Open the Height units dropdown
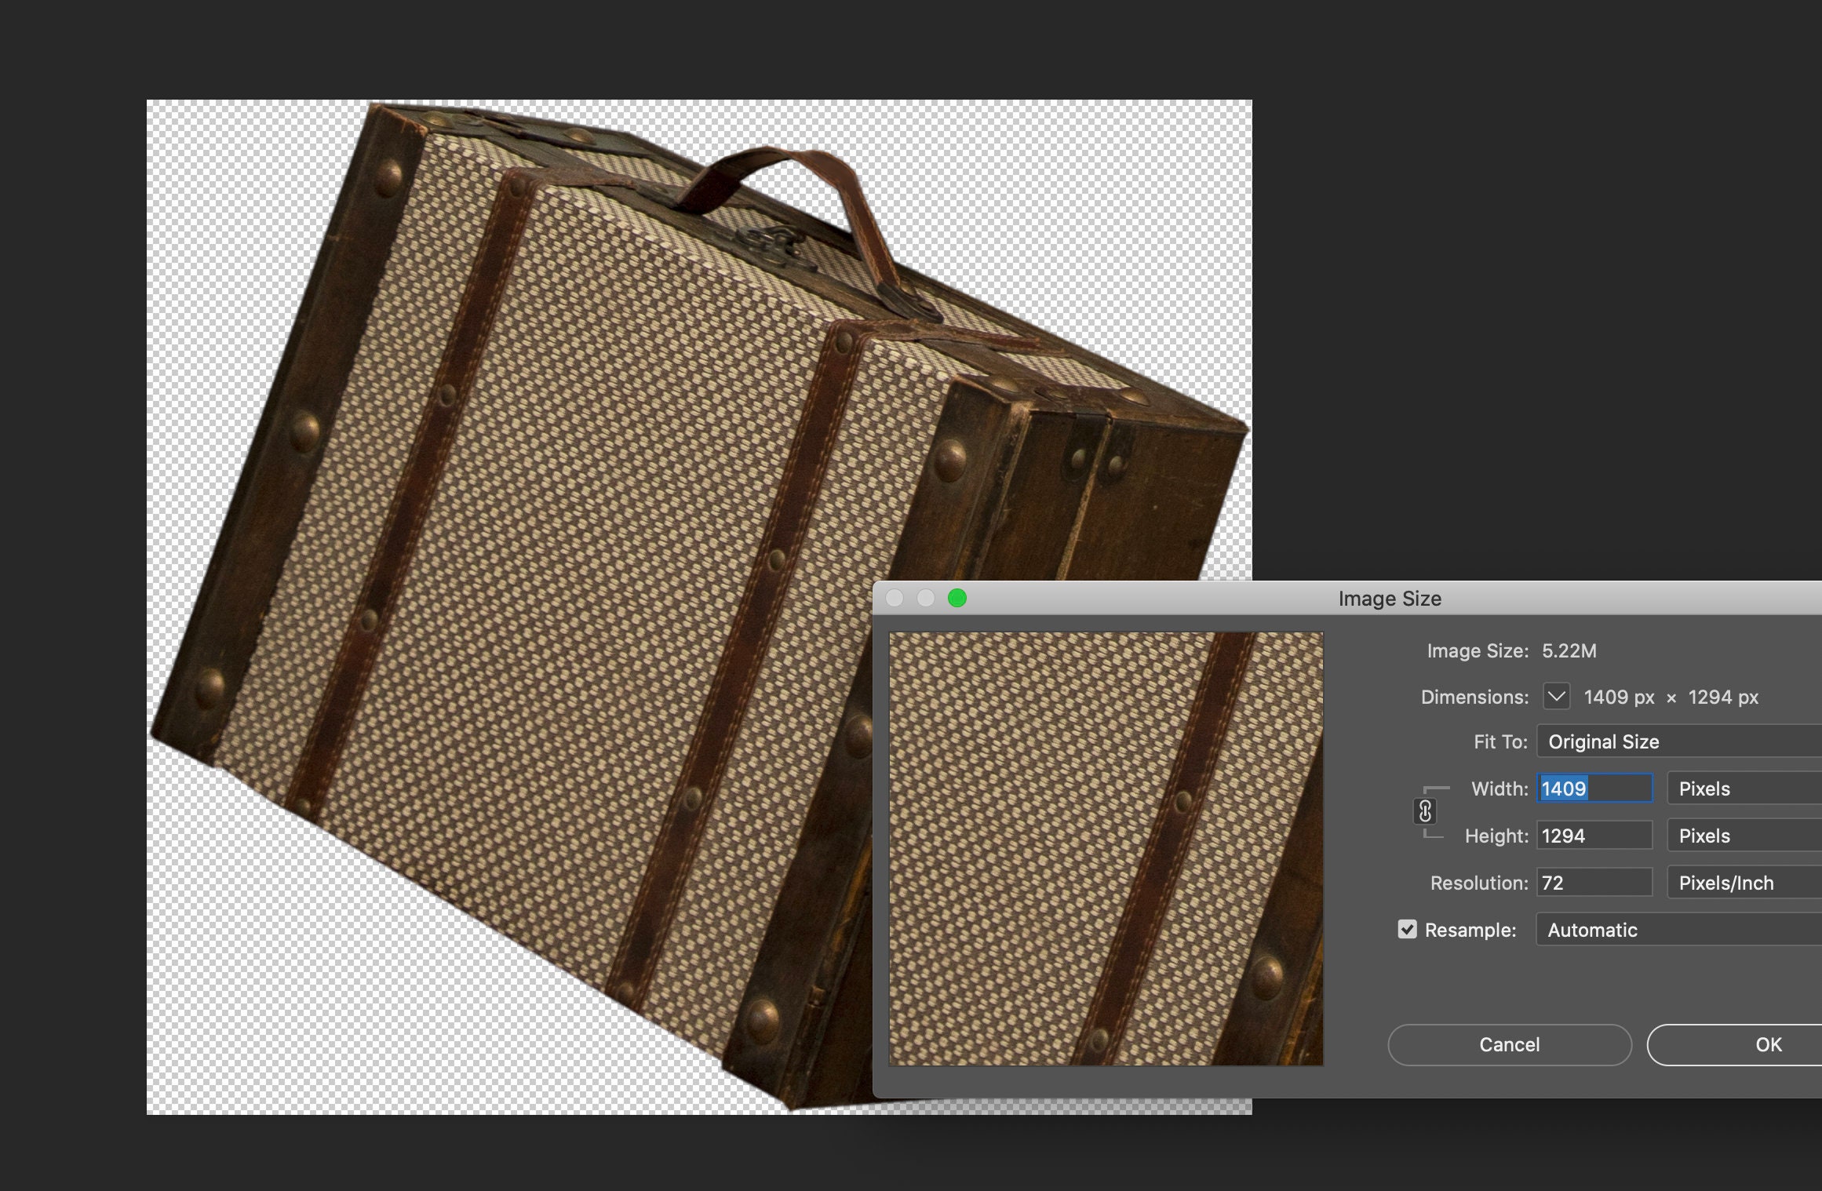Image resolution: width=1822 pixels, height=1191 pixels. [1740, 836]
